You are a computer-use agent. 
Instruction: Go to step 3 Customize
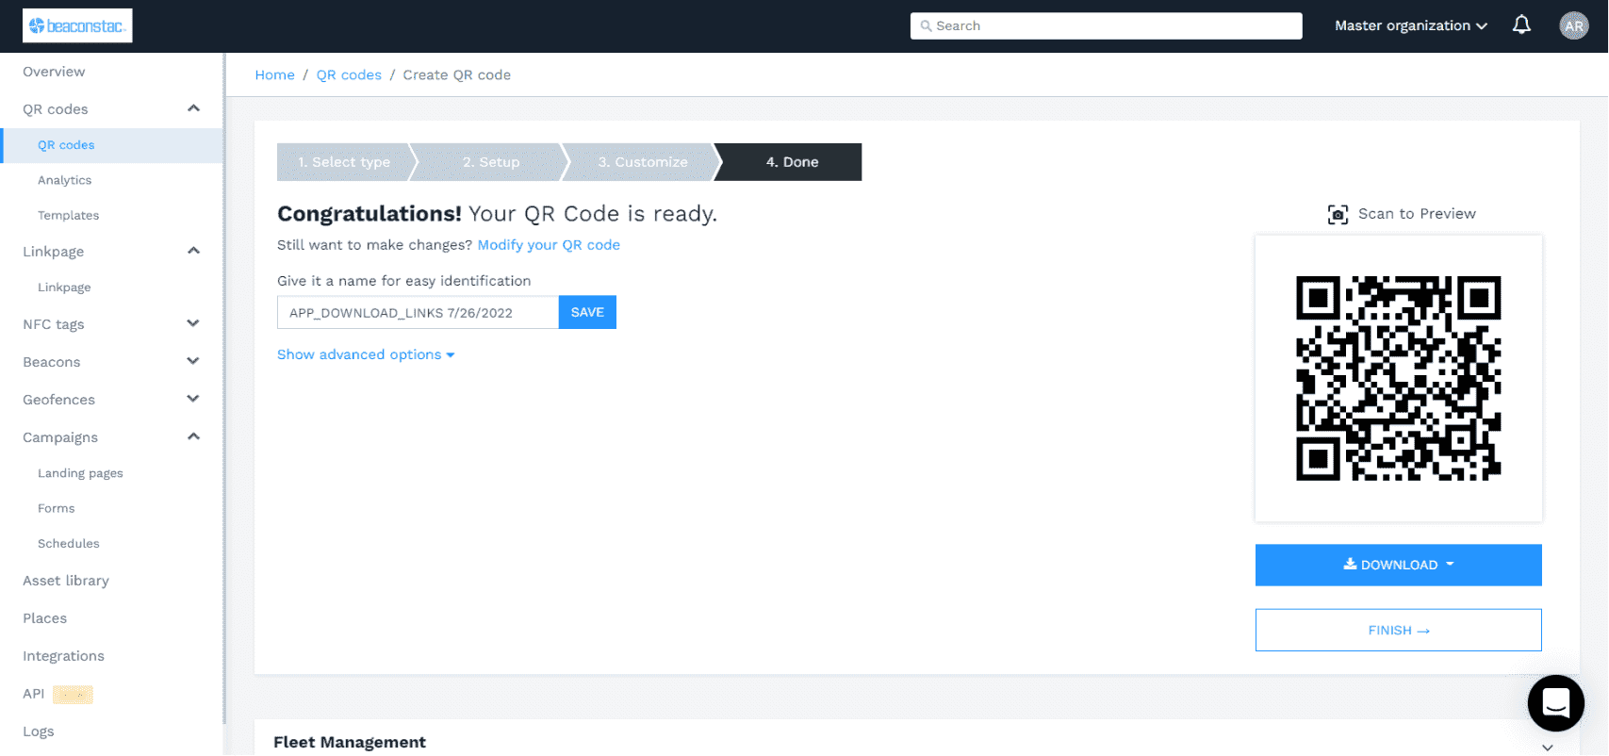(x=643, y=162)
